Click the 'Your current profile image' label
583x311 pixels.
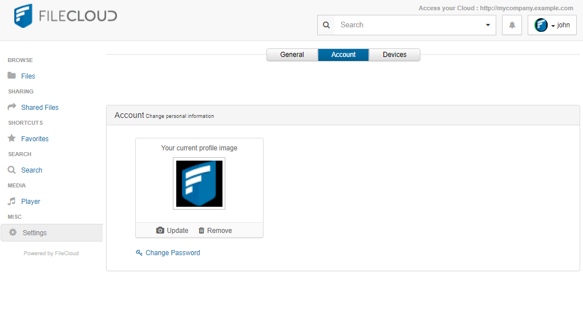[199, 148]
